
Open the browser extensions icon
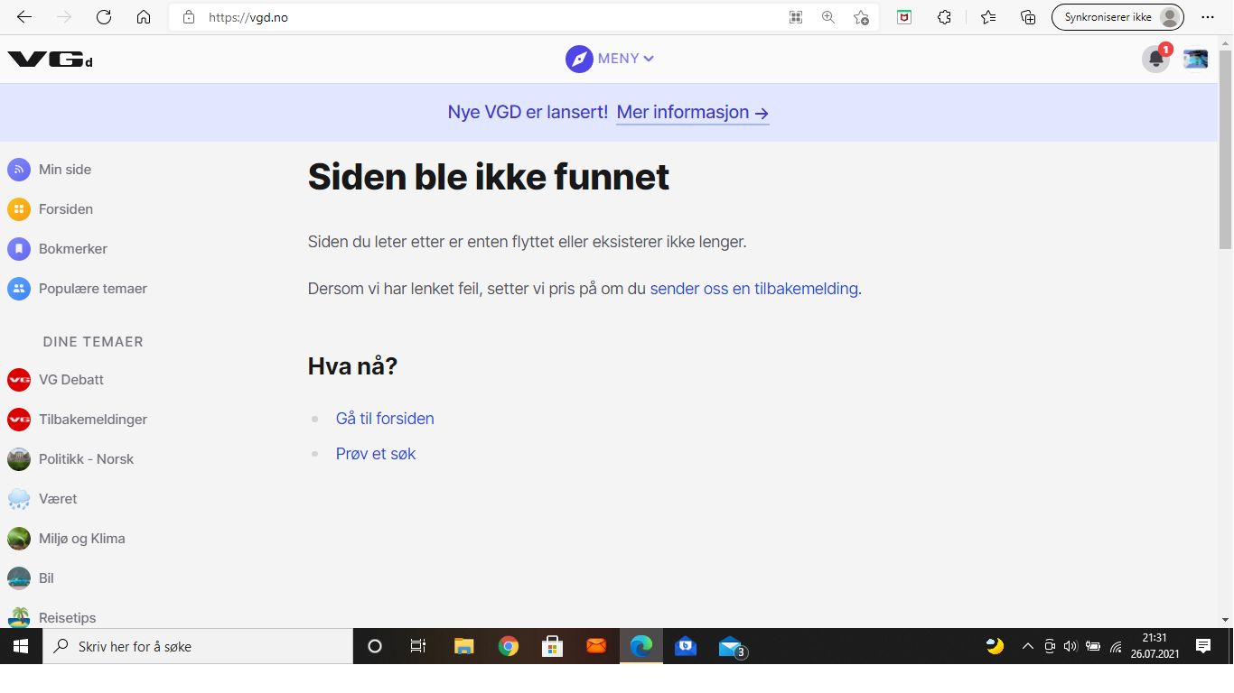pos(944,17)
